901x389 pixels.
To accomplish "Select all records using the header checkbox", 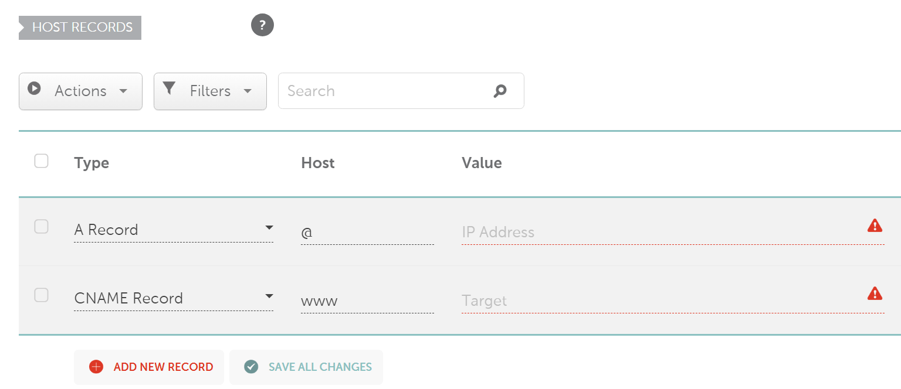I will tap(41, 161).
